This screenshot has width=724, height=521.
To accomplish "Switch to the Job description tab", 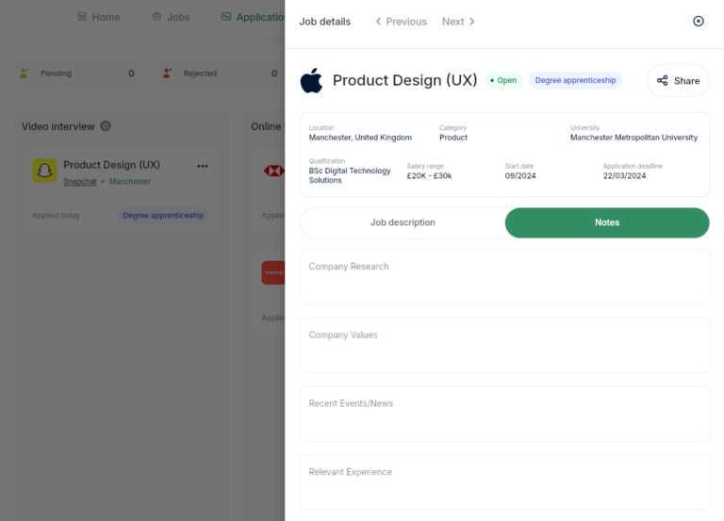I will point(403,223).
